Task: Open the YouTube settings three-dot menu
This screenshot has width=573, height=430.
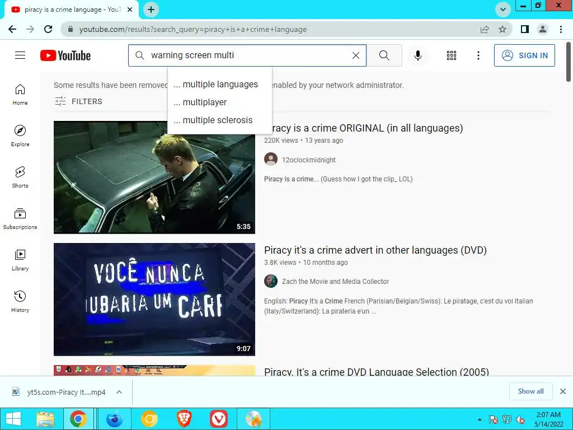Action: 478,55
